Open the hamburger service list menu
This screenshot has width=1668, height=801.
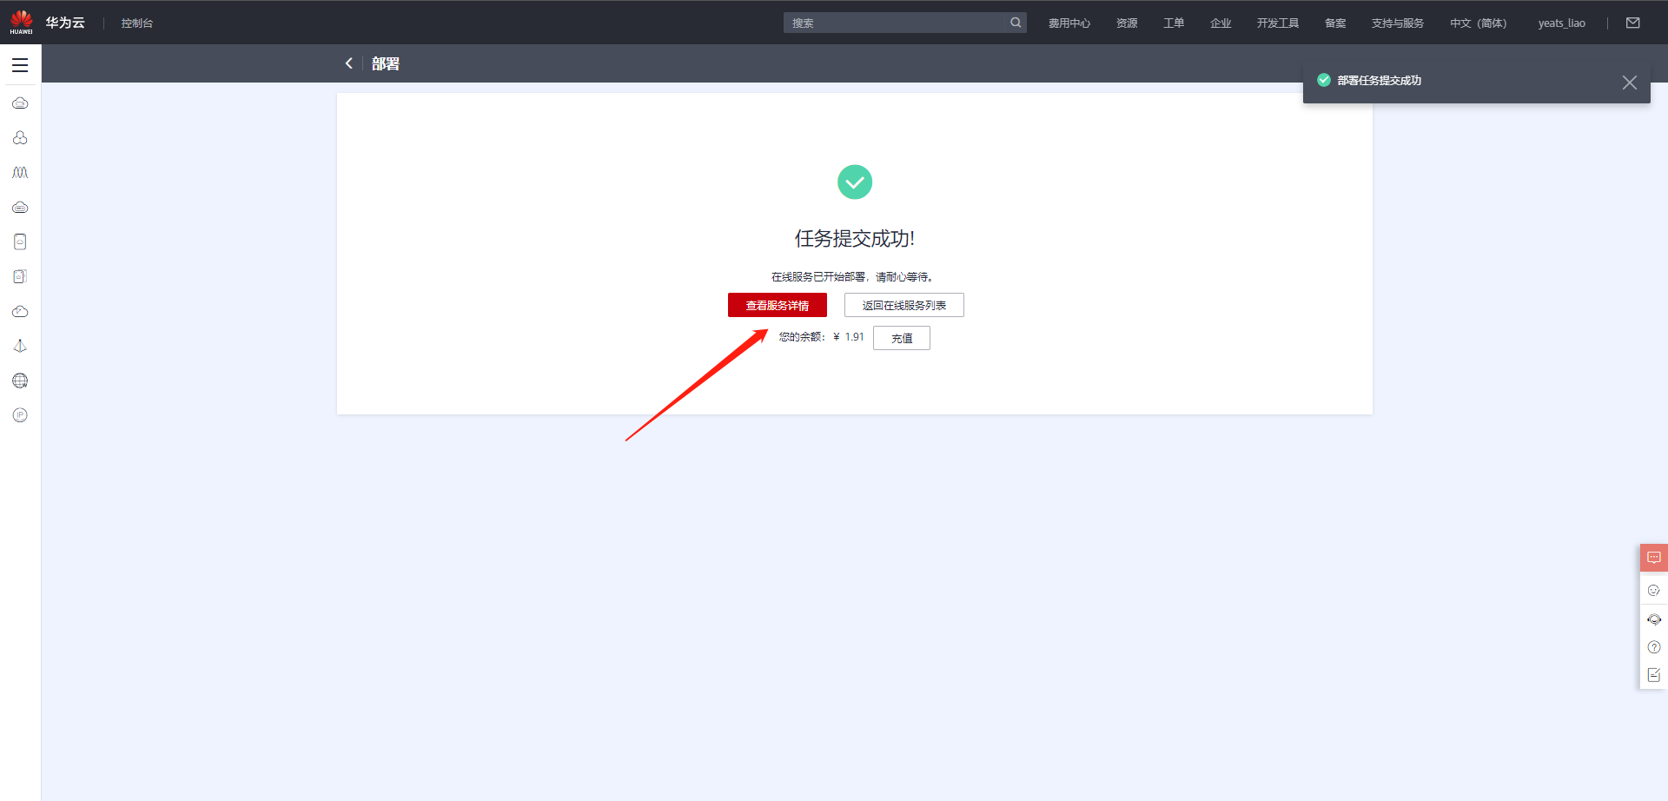pos(20,65)
